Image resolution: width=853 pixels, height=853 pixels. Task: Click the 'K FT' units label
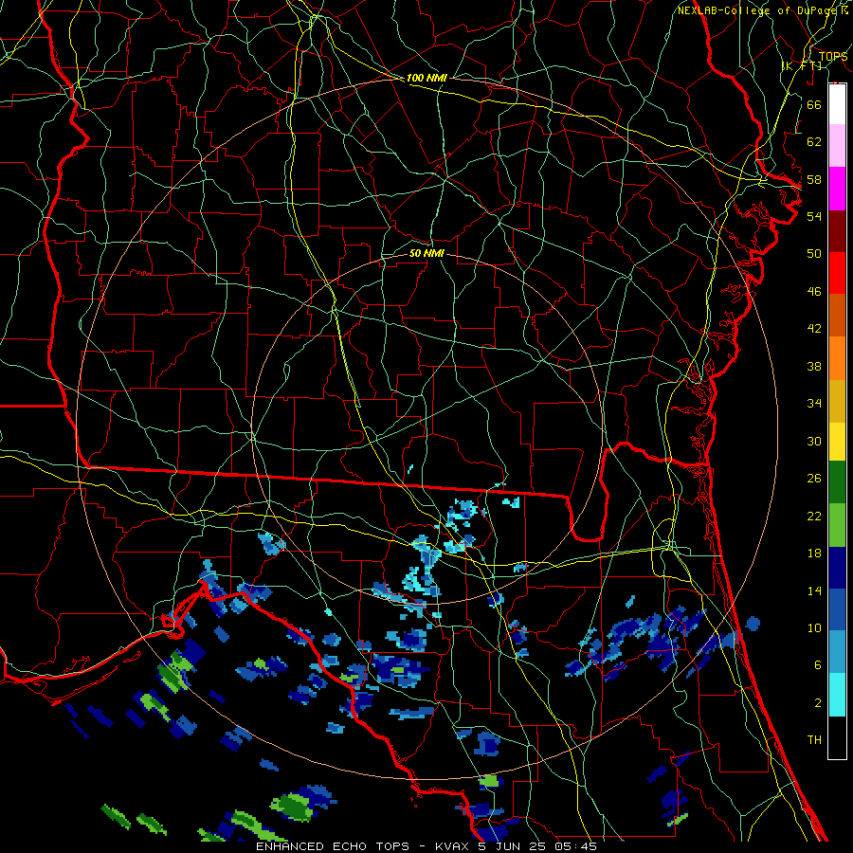tap(801, 65)
